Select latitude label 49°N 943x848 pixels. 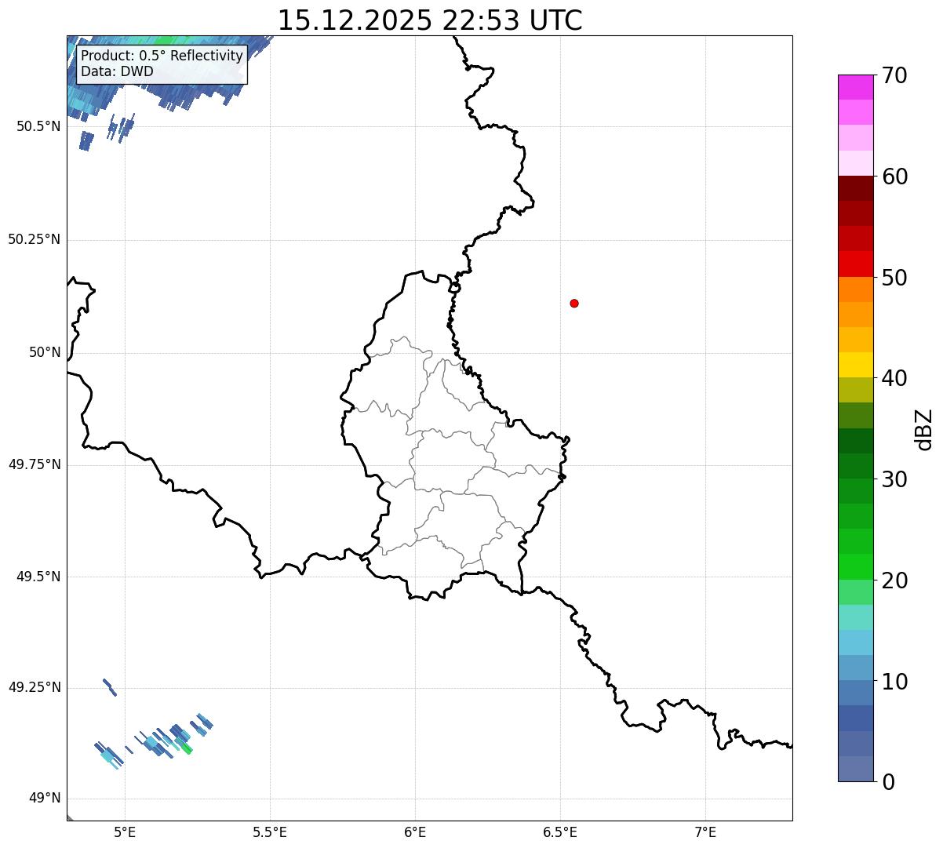tap(45, 799)
